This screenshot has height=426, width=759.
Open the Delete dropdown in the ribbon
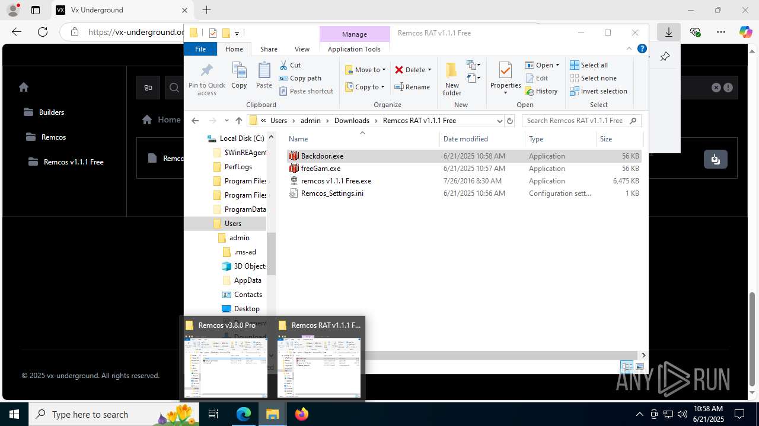tap(413, 70)
